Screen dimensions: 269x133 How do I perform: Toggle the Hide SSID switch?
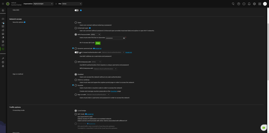[x=76, y=10]
